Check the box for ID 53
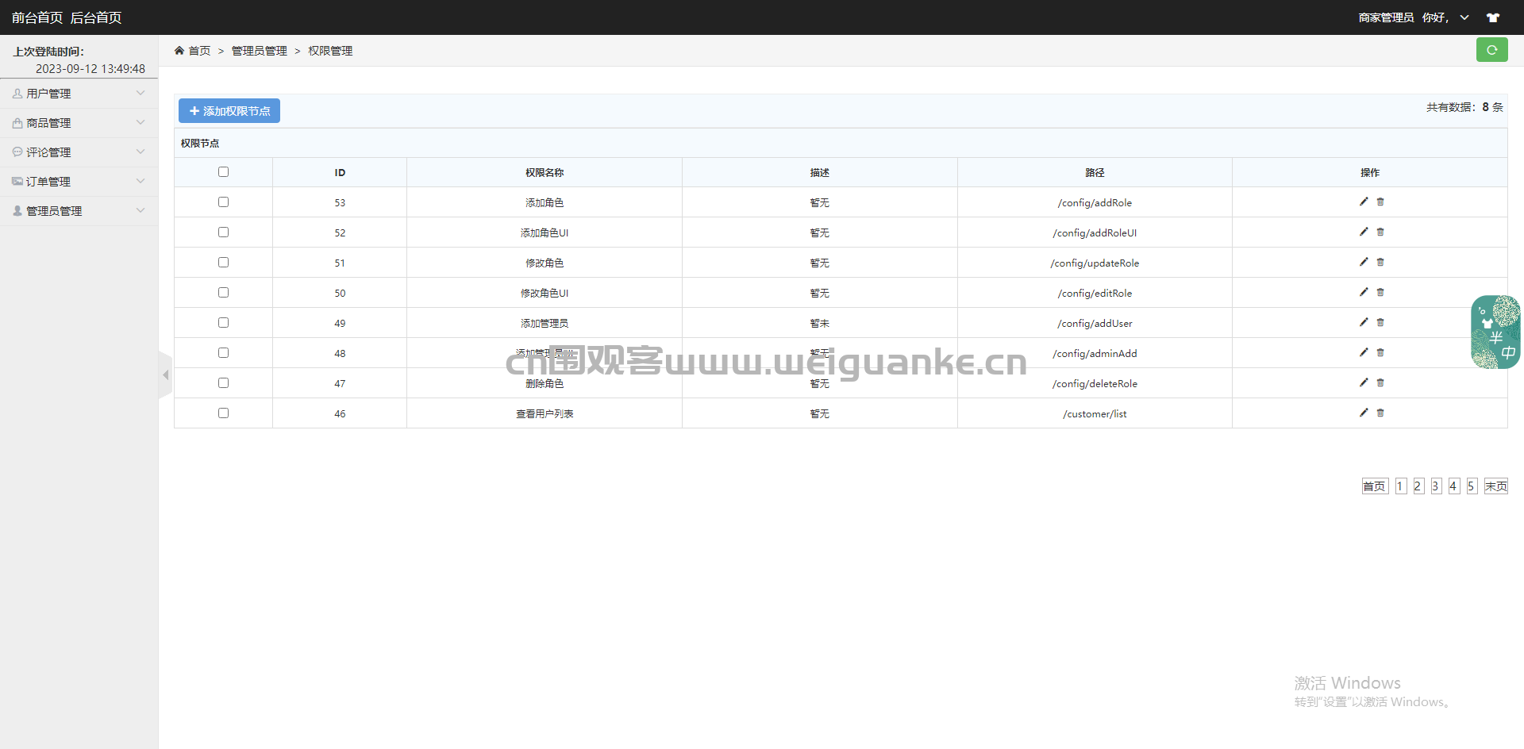Viewport: 1524px width, 749px height. point(223,202)
